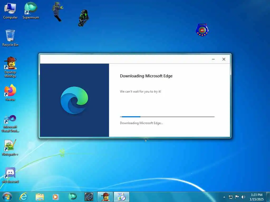Click the green motorcycle minifig on desktop
The image size is (270, 202).
point(84,18)
